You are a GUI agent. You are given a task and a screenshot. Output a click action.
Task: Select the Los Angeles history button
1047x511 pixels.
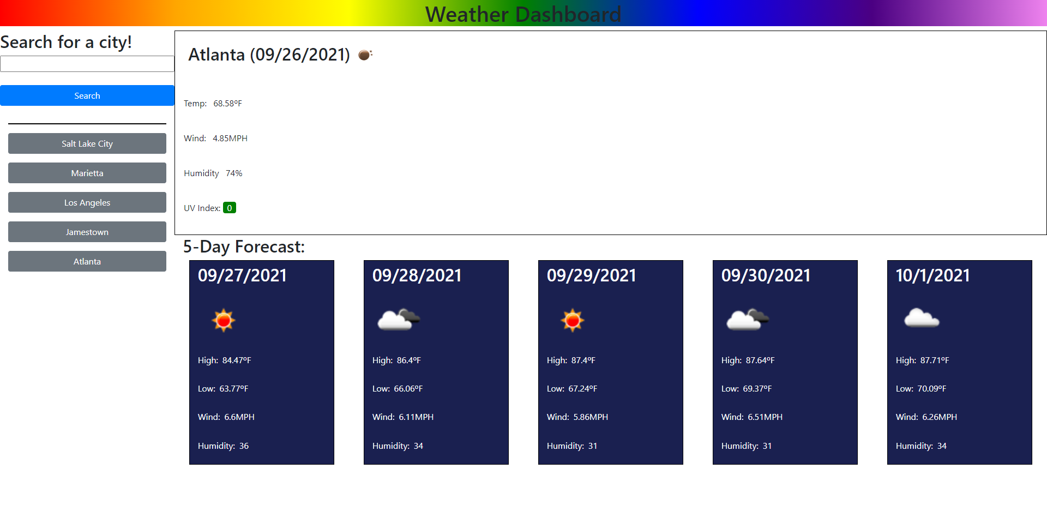point(87,202)
